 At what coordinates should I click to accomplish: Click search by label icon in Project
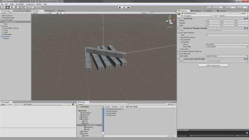tap(172, 105)
